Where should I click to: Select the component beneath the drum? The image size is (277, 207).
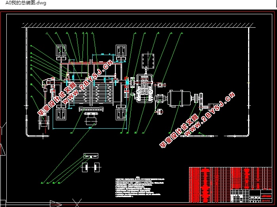(91, 119)
